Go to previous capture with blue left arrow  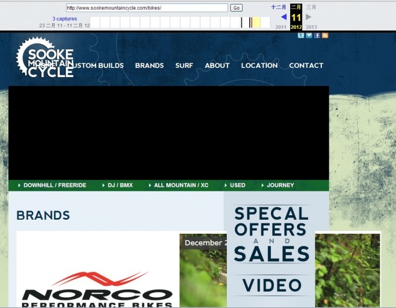283,17
